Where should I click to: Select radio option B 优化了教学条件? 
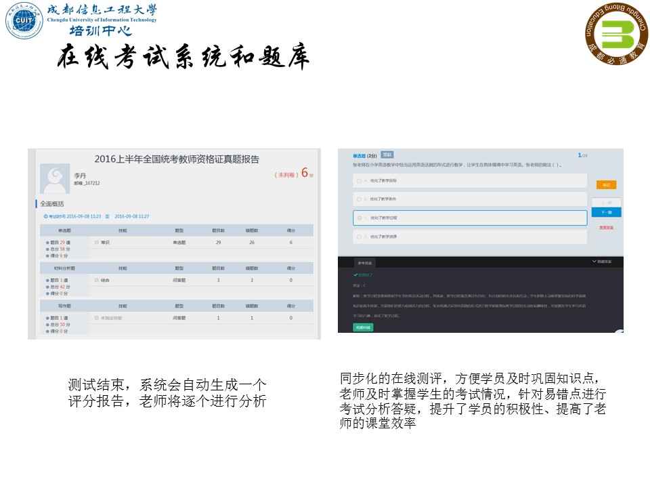click(x=358, y=199)
